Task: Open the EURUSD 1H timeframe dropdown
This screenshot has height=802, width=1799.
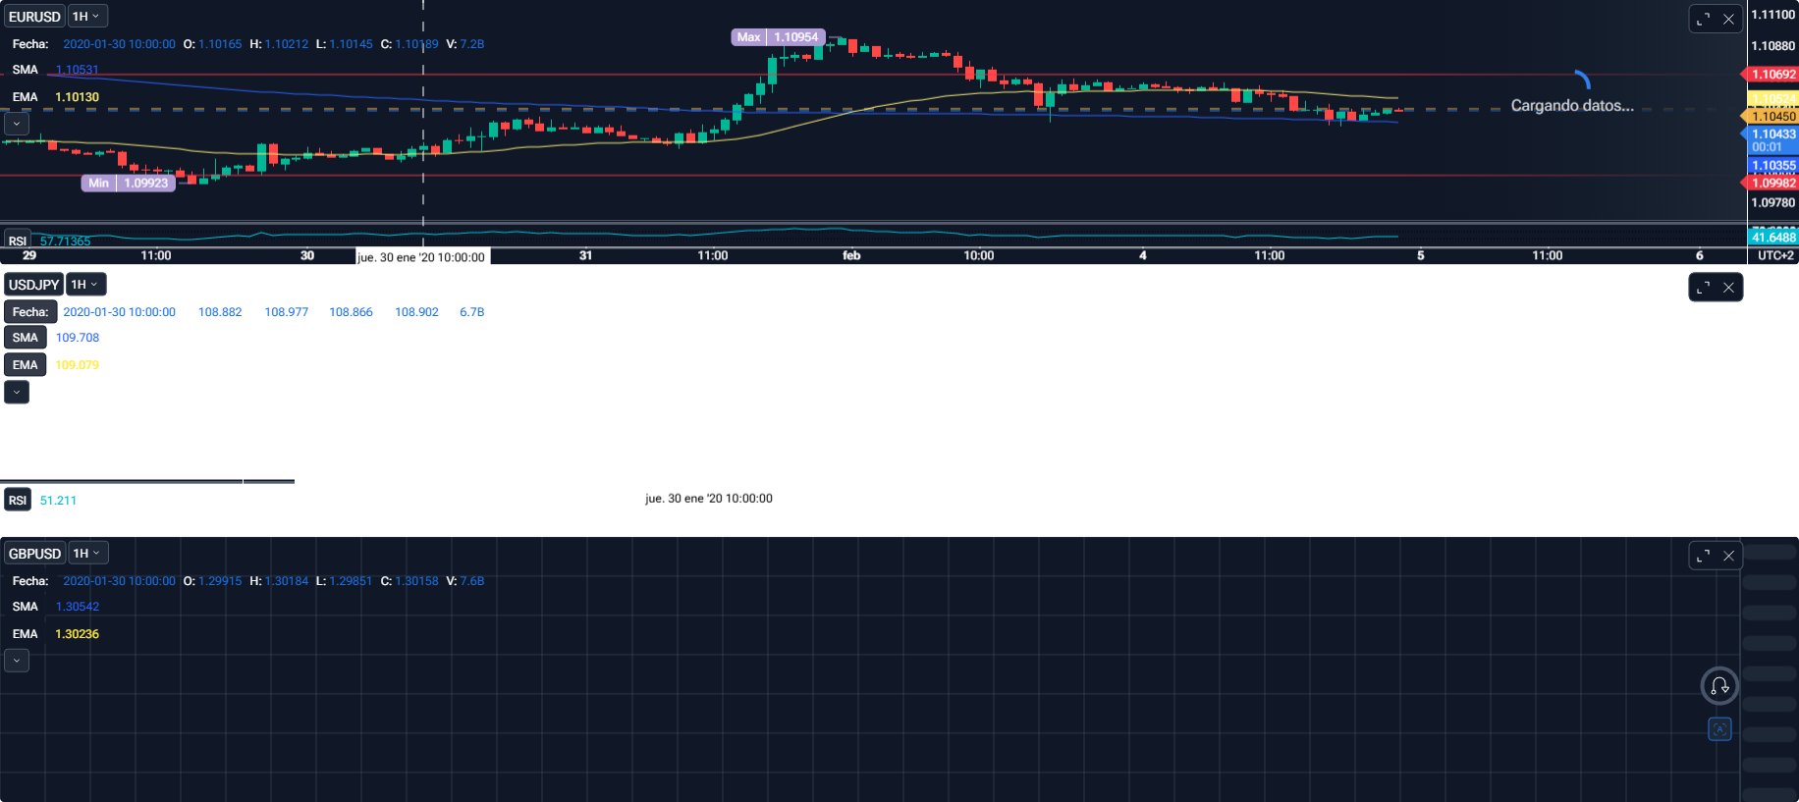Action: click(x=86, y=17)
